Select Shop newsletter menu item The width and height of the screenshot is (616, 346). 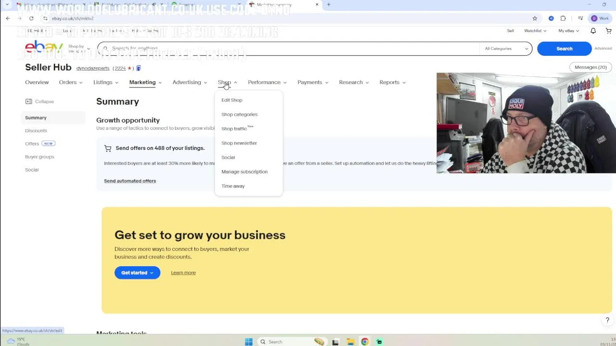click(239, 143)
